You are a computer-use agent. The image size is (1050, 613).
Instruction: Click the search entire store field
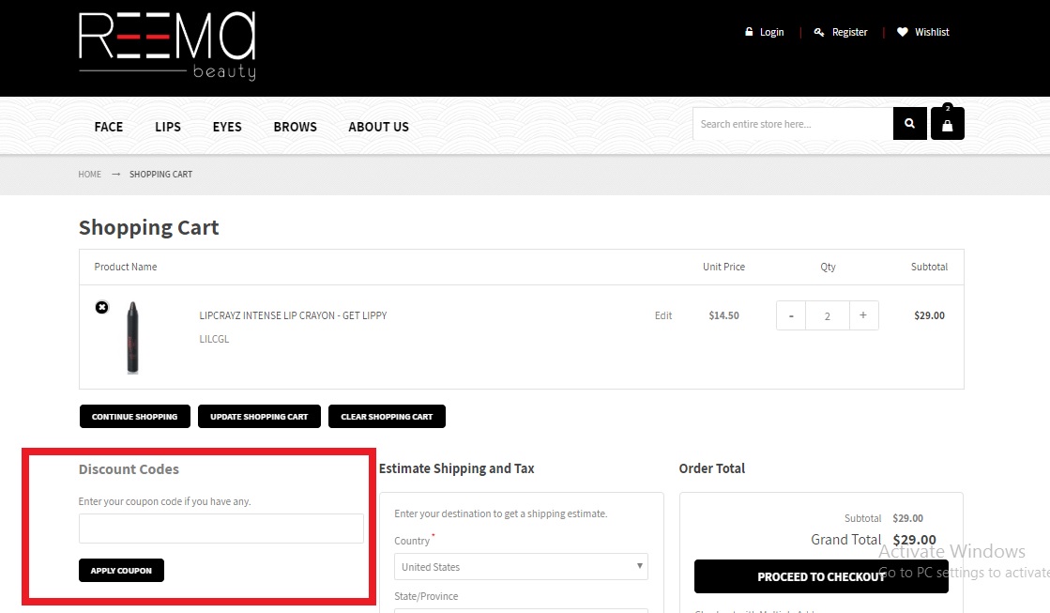[x=793, y=124]
